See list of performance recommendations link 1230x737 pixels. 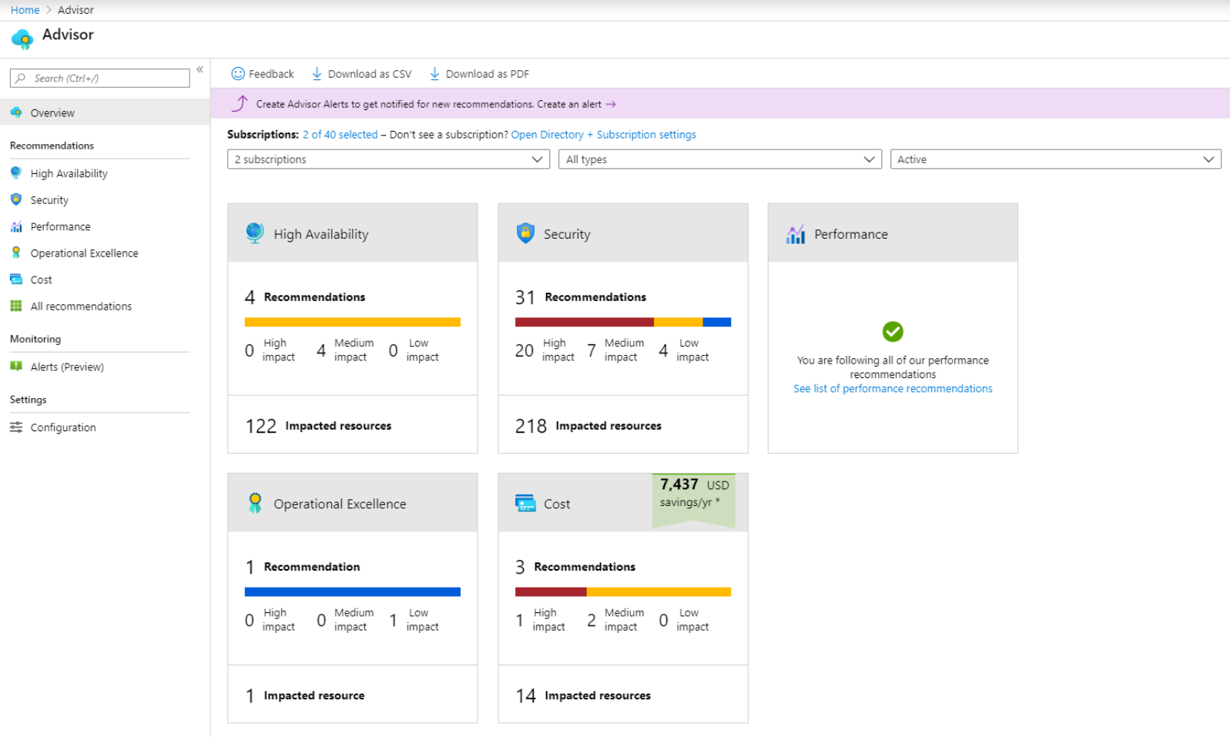pyautogui.click(x=893, y=389)
